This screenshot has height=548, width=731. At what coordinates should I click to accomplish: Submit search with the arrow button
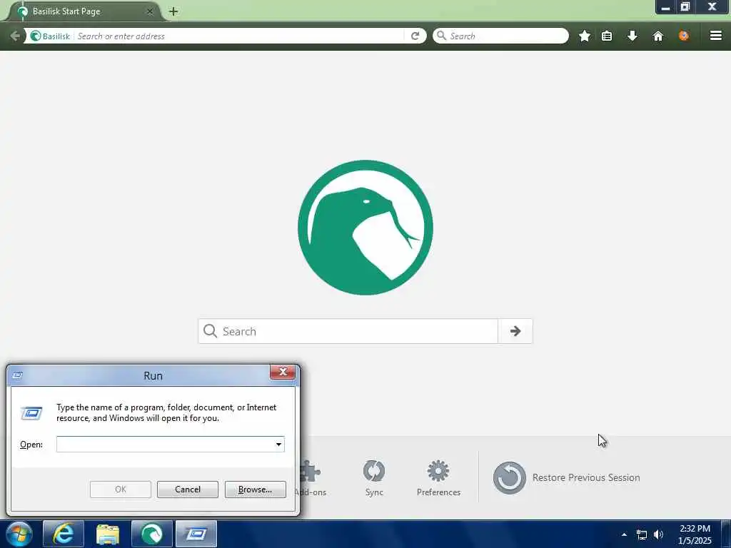pos(515,331)
